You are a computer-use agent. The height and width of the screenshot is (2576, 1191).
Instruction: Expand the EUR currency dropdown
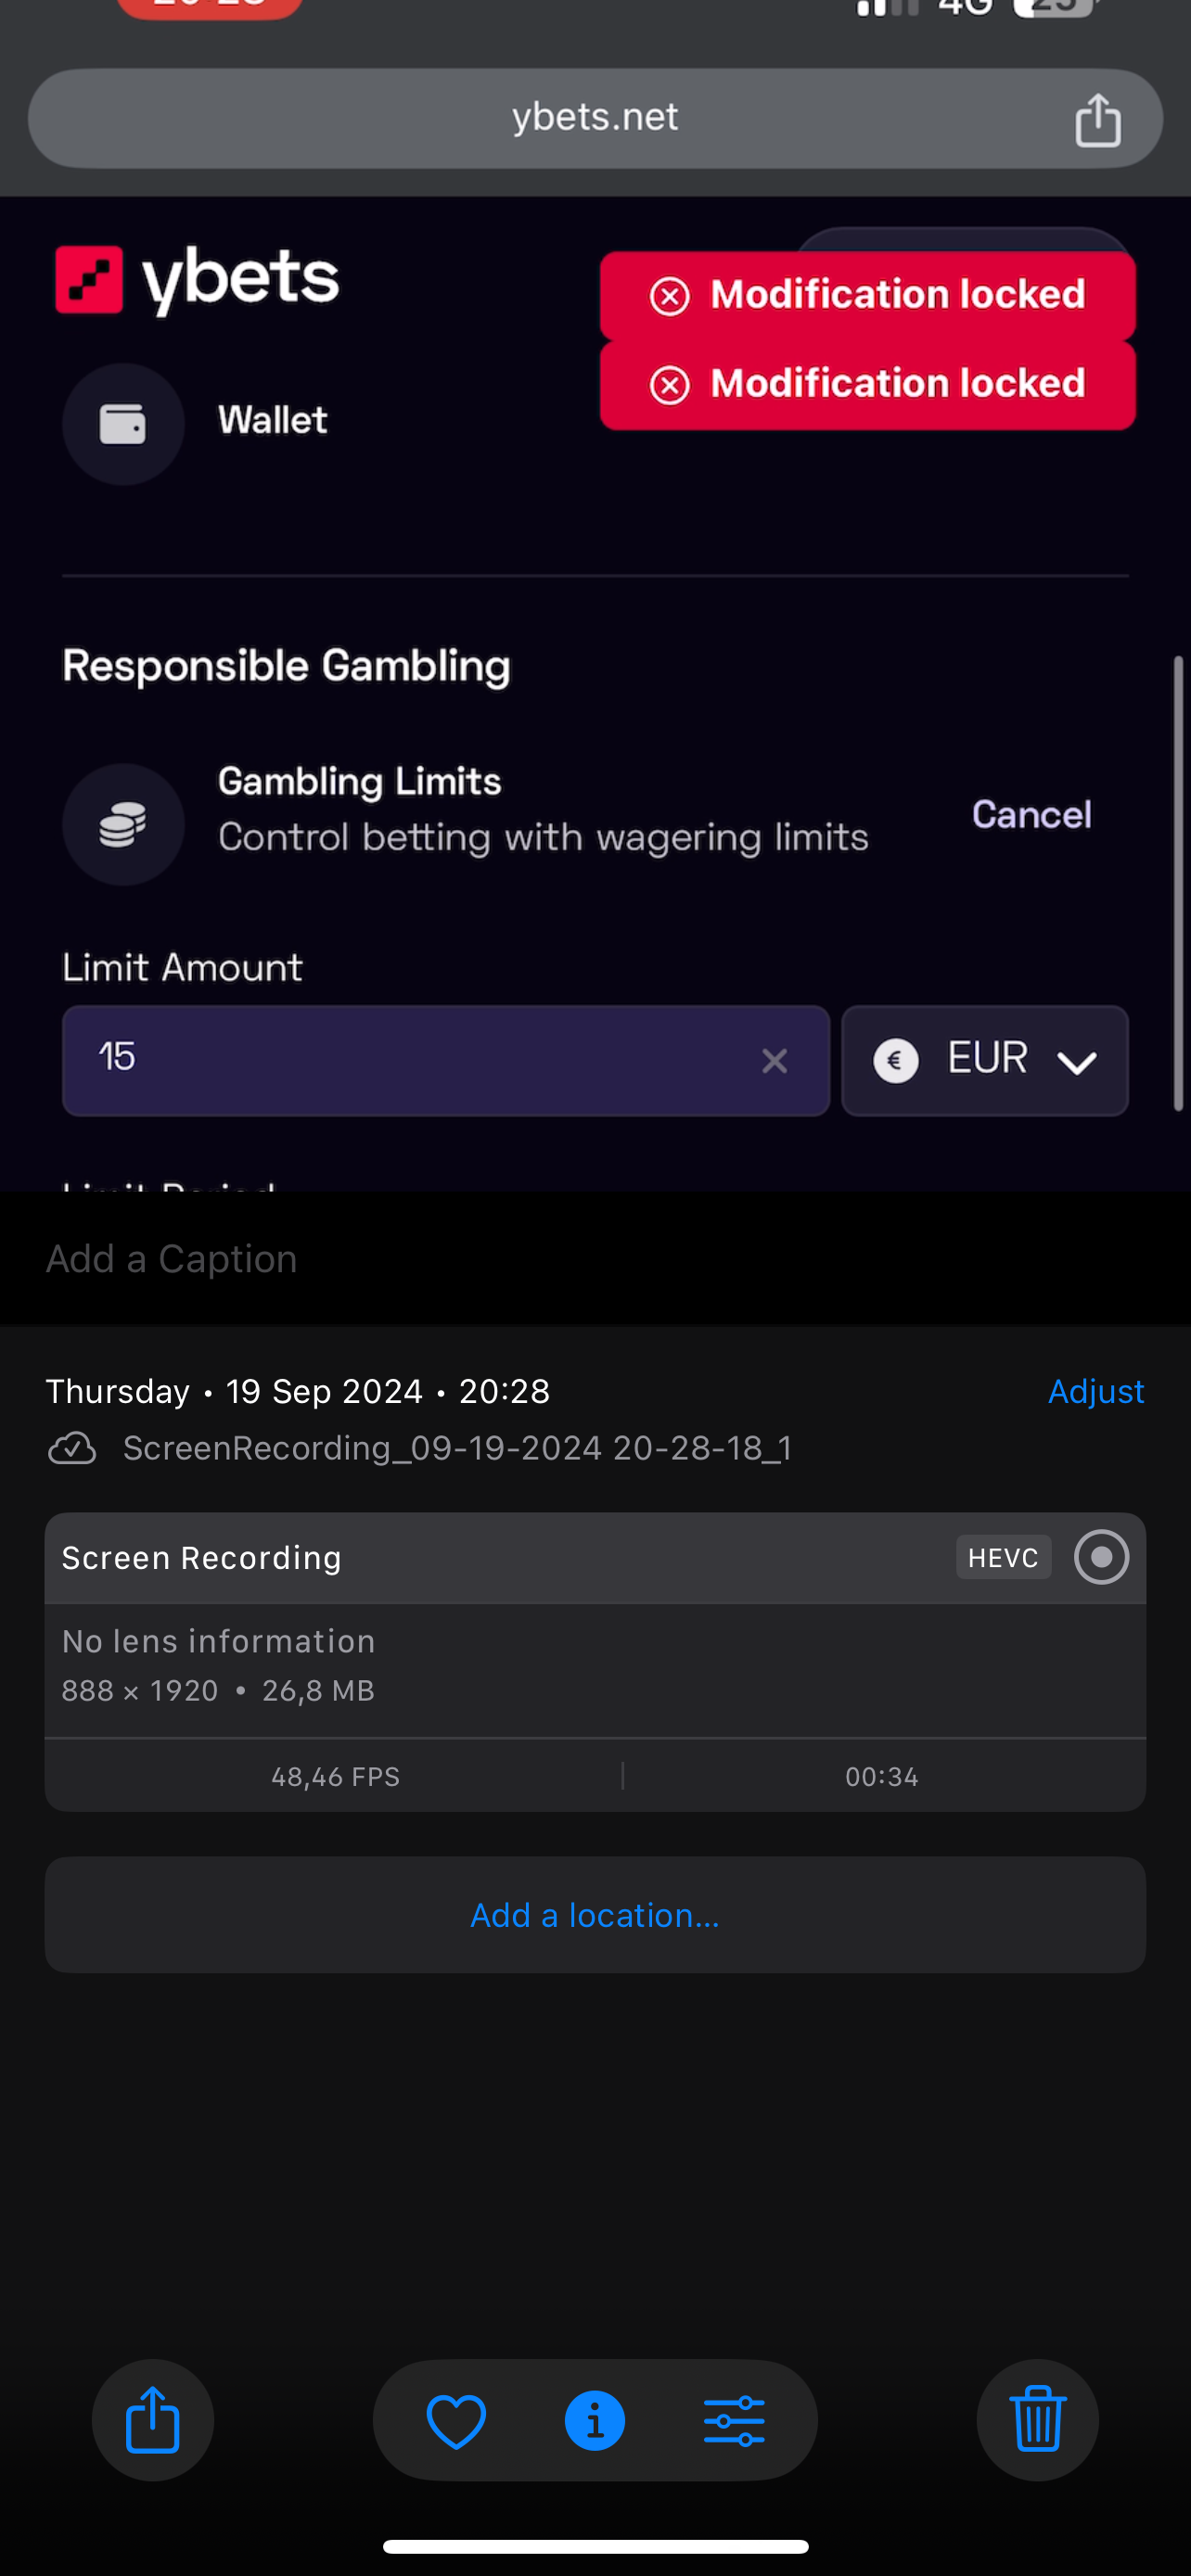coord(984,1060)
